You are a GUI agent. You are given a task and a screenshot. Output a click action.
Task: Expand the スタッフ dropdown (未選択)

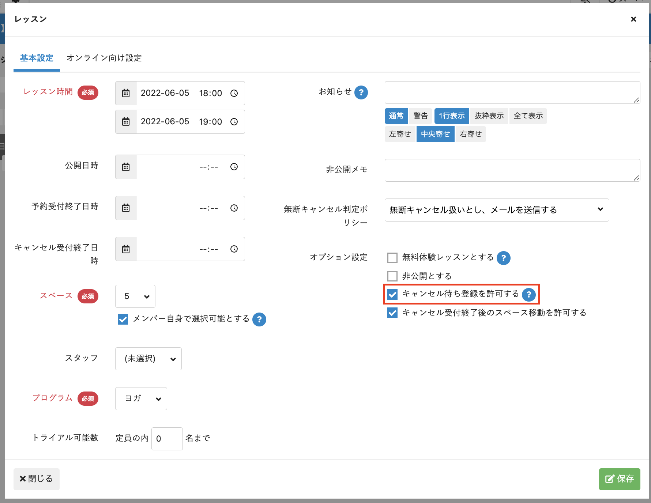coord(148,359)
